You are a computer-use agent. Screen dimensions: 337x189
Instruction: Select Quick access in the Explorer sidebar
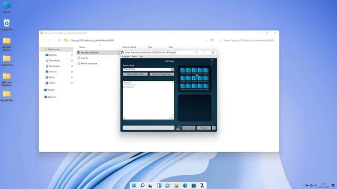[x=54, y=49]
